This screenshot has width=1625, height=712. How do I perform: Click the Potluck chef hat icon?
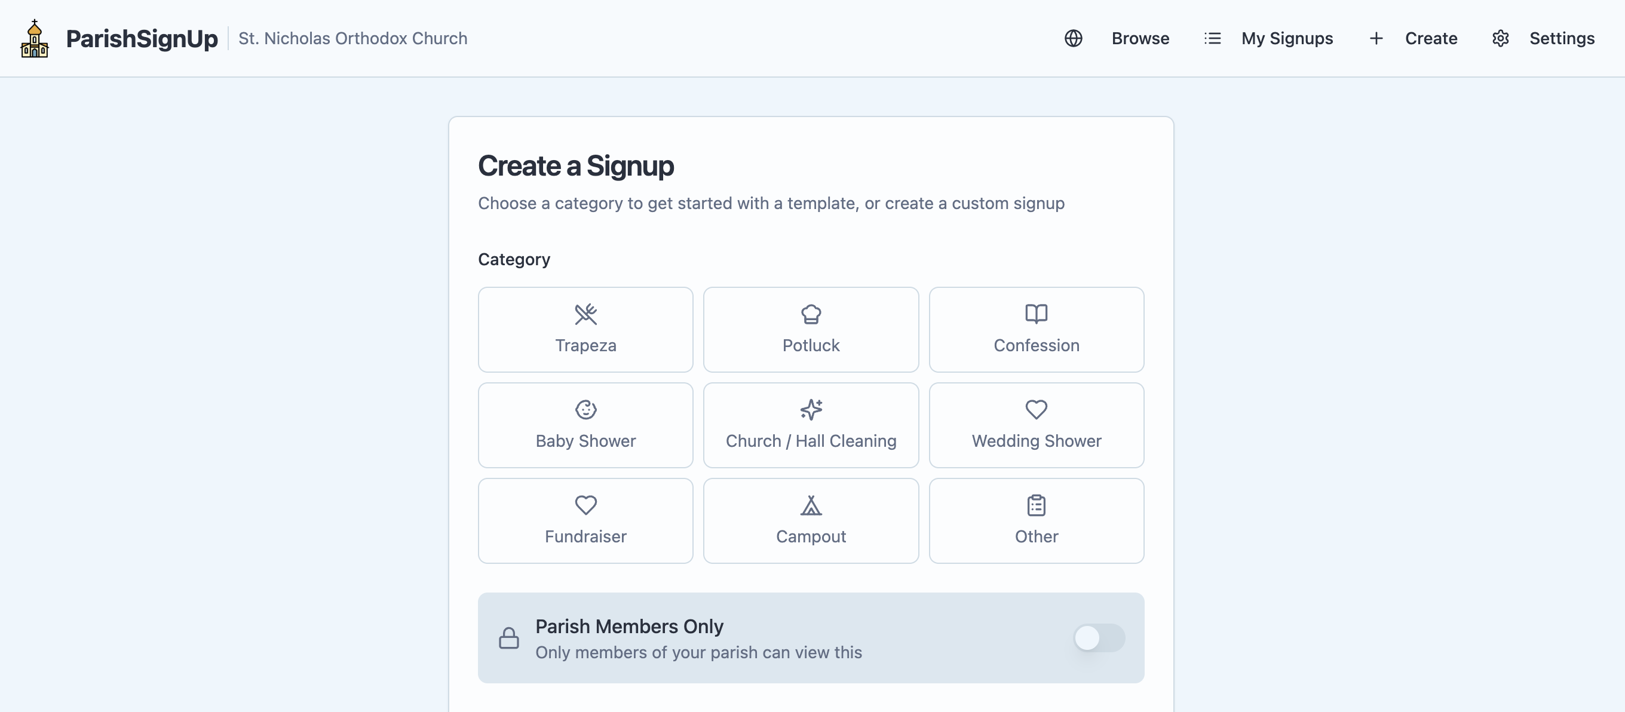click(x=811, y=314)
